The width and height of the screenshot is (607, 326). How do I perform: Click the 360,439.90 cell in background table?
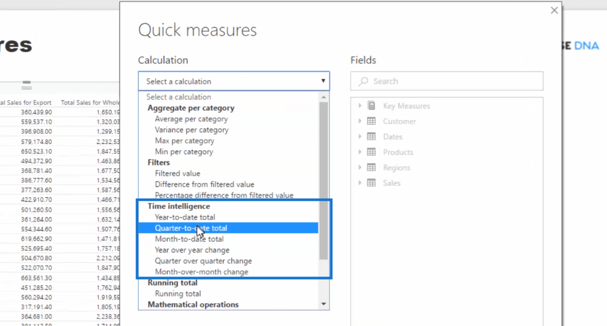36,112
